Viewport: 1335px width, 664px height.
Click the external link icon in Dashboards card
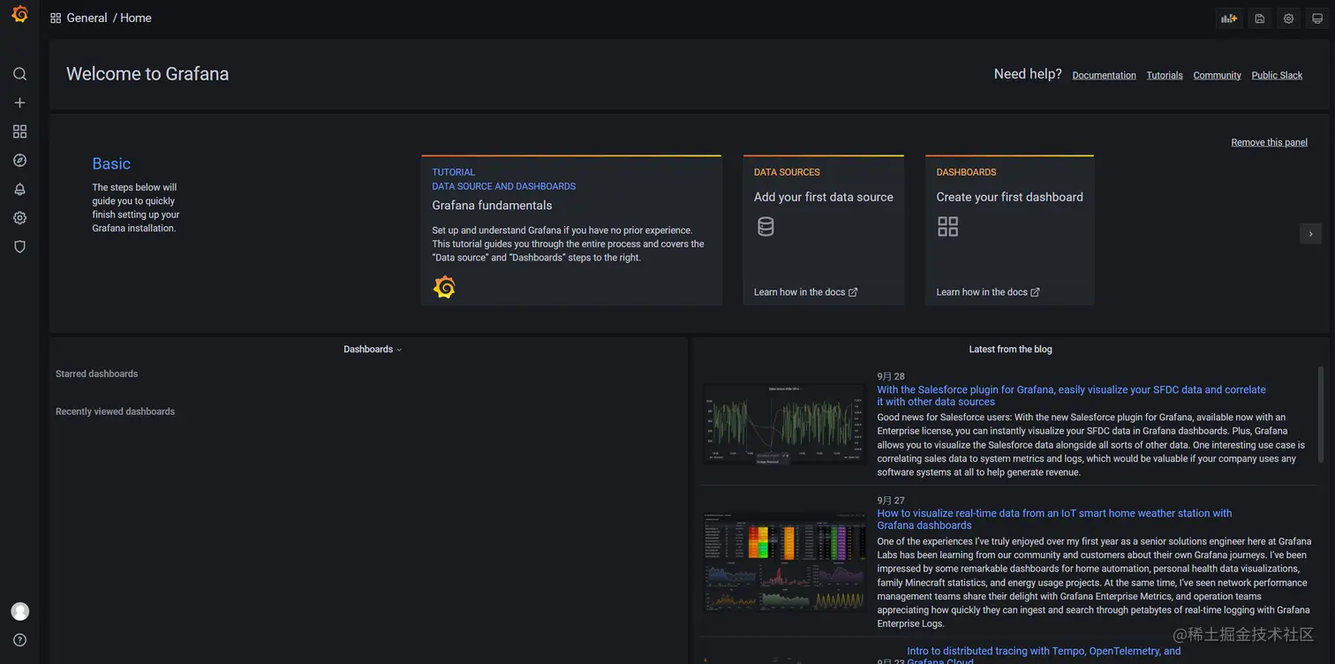tap(1035, 292)
